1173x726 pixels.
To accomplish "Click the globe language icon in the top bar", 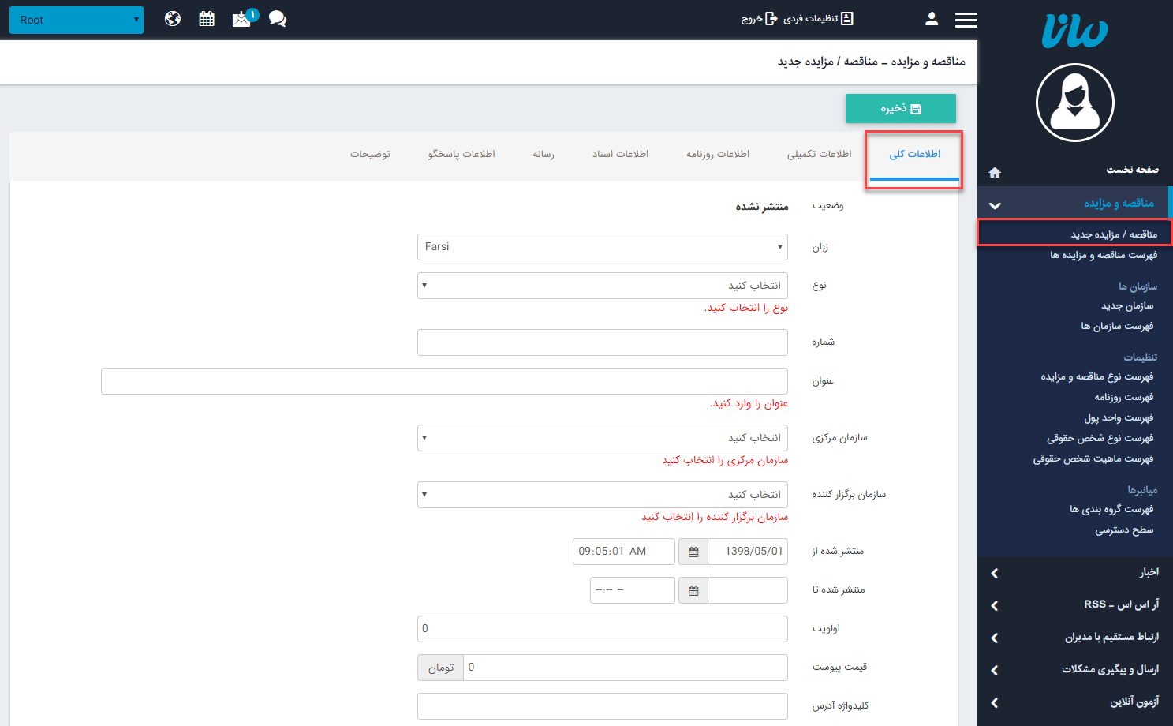I will [x=172, y=17].
